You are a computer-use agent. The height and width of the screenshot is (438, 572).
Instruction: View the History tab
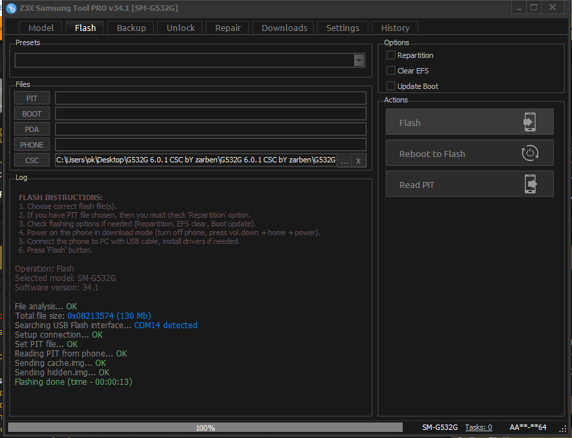pos(395,28)
